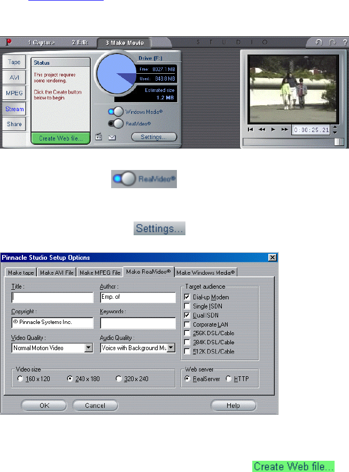
Task: Click the email envelope icon
Action: point(112,137)
